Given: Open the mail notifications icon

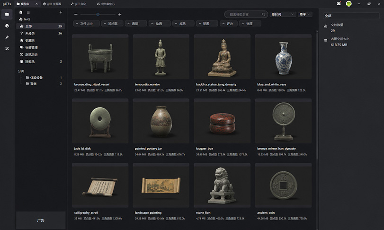Looking at the screenshot, I should pyautogui.click(x=339, y=4).
